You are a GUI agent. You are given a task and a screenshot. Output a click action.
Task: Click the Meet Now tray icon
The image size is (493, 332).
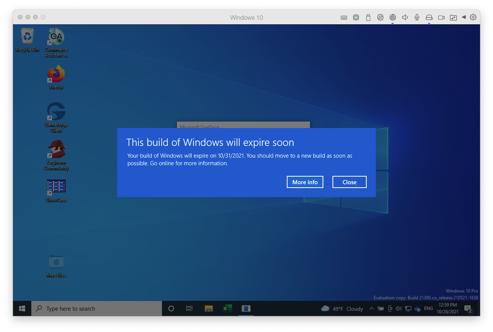390,308
